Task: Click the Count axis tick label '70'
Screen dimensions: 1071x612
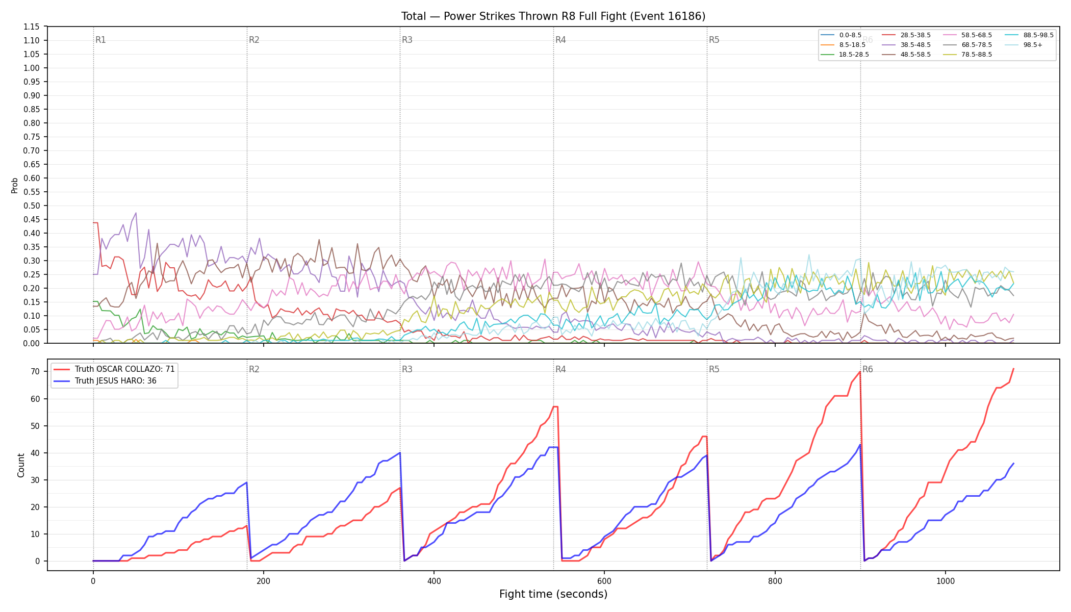Action: tap(35, 372)
